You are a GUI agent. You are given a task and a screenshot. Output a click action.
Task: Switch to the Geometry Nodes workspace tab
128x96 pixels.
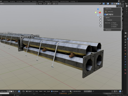(x=65, y=1)
